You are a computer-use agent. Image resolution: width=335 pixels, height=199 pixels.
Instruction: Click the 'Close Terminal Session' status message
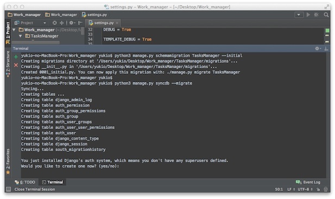[35, 189]
